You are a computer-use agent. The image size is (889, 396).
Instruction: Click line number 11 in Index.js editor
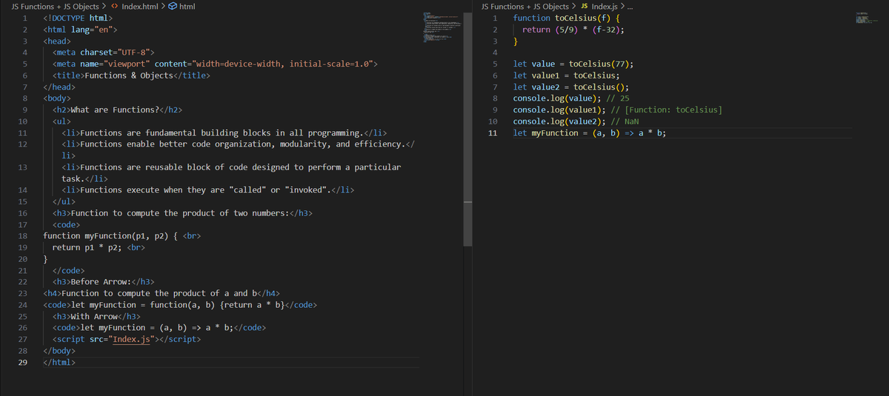[x=493, y=132]
